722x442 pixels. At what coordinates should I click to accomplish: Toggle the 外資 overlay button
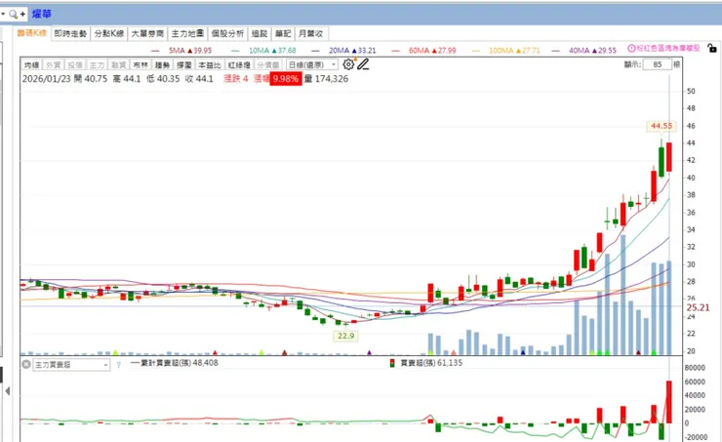[x=54, y=65]
